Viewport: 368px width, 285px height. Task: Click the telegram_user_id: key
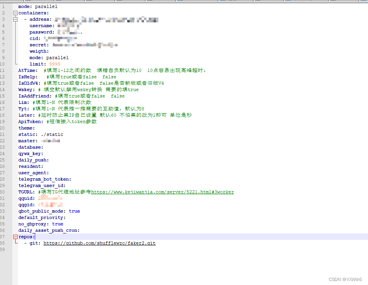(42, 185)
